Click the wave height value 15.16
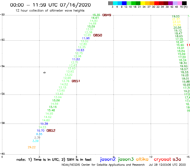The image size is (190, 167). click(53, 107)
